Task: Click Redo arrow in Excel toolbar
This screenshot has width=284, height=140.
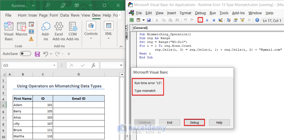Action: (57, 54)
